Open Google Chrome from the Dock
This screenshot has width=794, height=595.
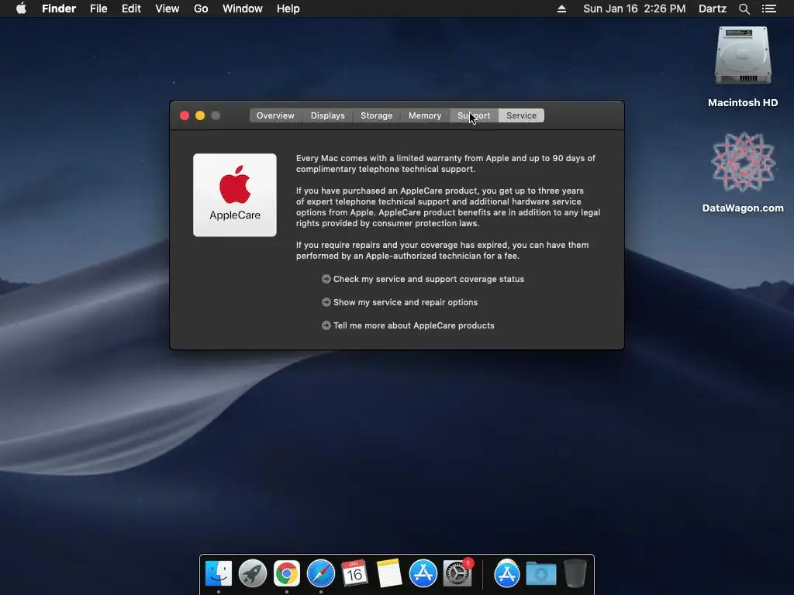(287, 573)
